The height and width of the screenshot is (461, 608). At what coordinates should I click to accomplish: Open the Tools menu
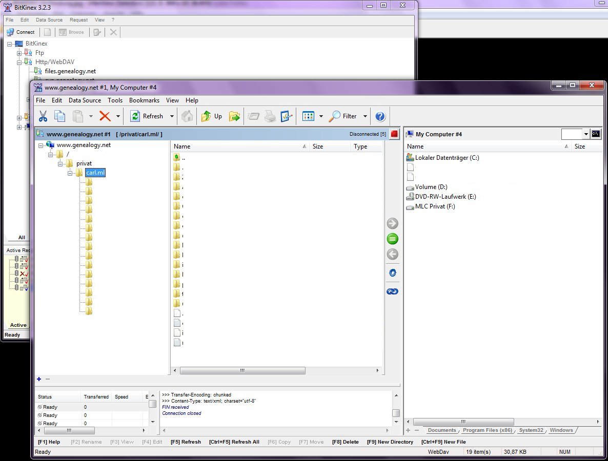(x=115, y=100)
